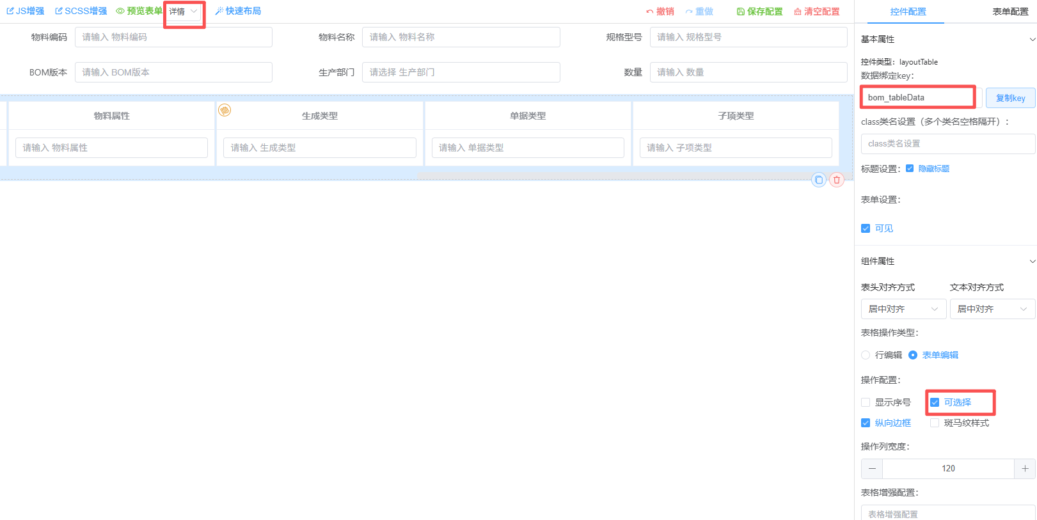This screenshot has width=1037, height=520.
Task: Enable the 显示序号 checkbox
Action: (x=866, y=402)
